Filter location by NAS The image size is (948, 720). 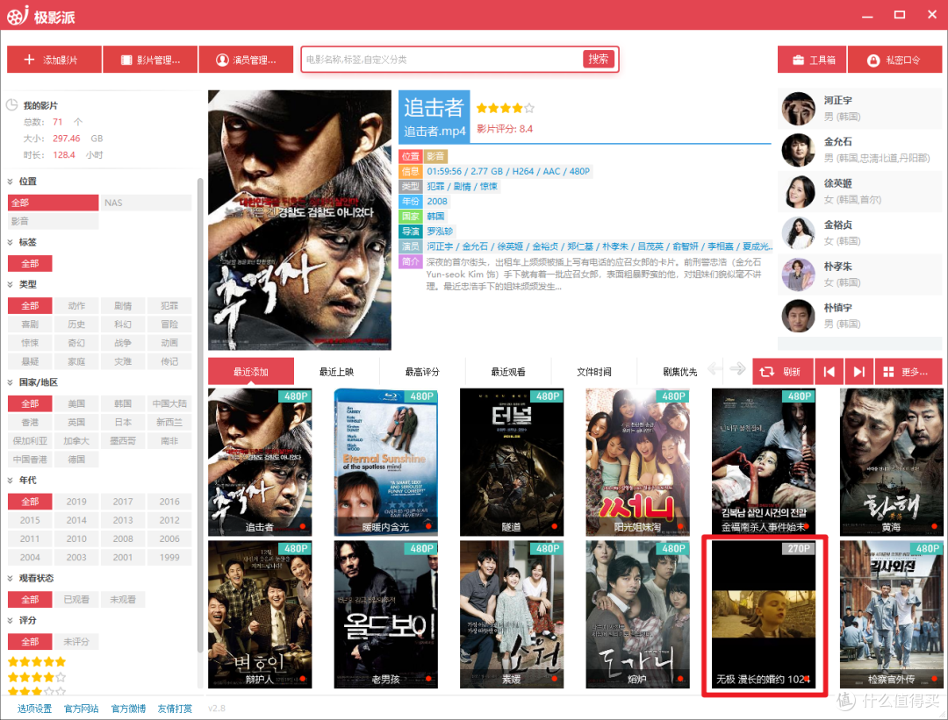click(146, 203)
